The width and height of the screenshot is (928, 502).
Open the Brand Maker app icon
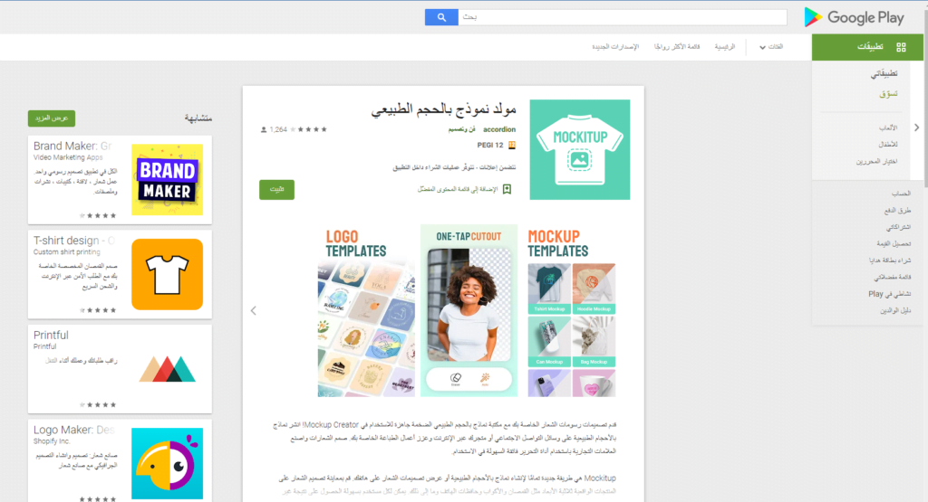point(167,179)
